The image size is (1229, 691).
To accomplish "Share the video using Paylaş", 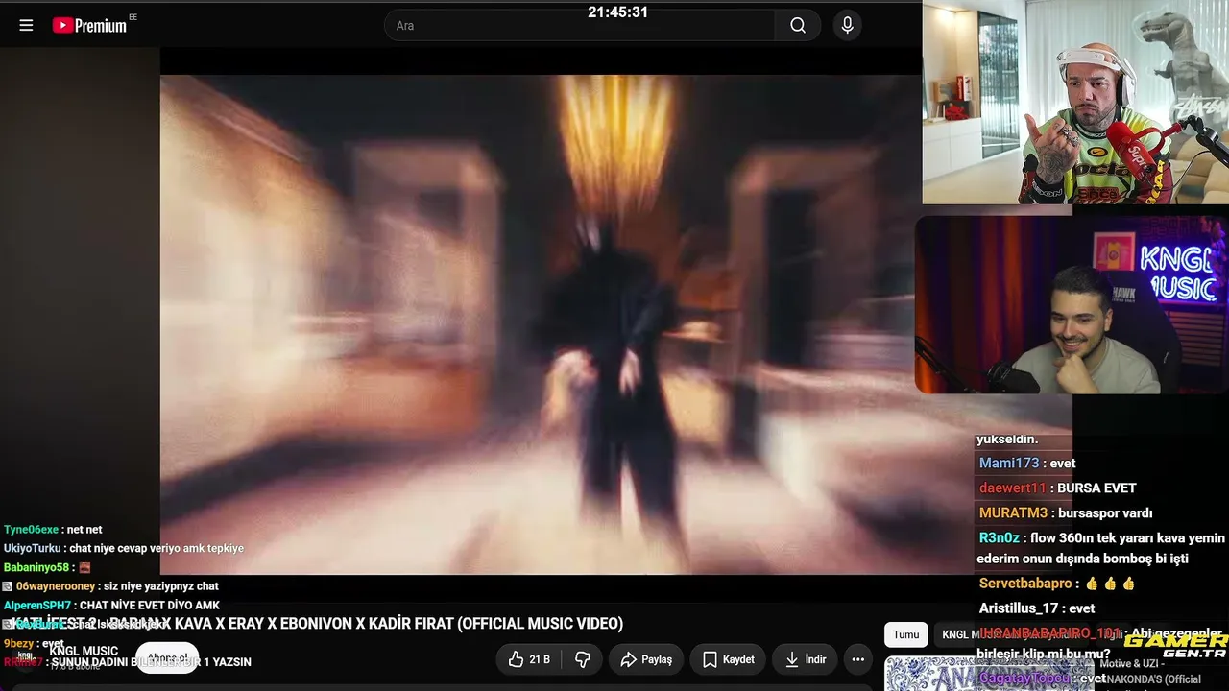I will [x=646, y=659].
